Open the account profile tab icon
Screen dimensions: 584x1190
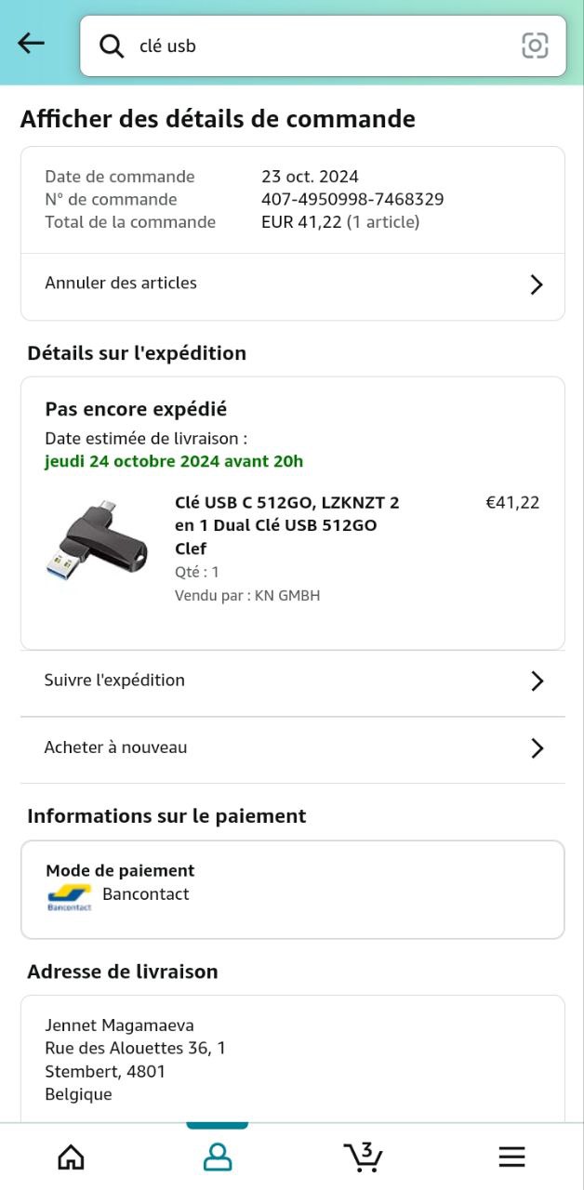click(217, 1157)
